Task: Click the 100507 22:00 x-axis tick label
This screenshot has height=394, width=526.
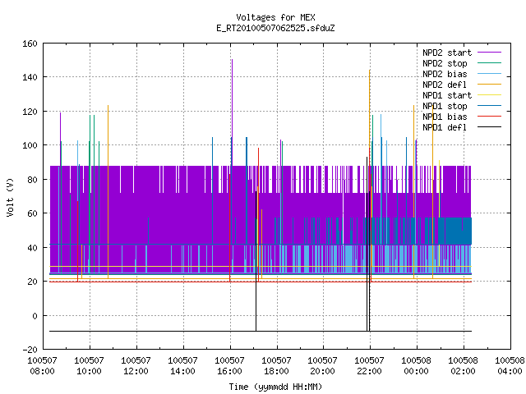Action: (x=369, y=366)
